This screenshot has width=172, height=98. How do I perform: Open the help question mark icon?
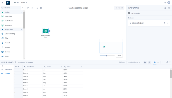165,3
